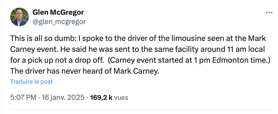The width and height of the screenshot is (278, 114).
Task: Open Glen McGregor display name profile link
Action: coord(58,12)
